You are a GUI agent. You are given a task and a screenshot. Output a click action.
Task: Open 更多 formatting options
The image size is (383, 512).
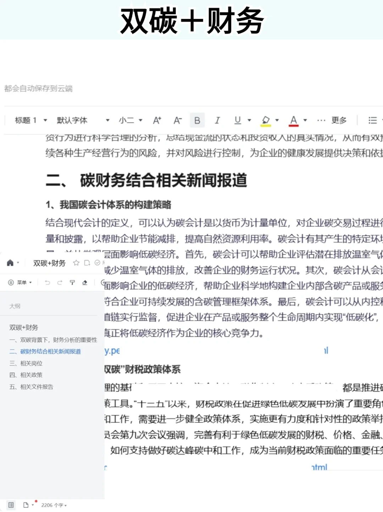(x=332, y=120)
